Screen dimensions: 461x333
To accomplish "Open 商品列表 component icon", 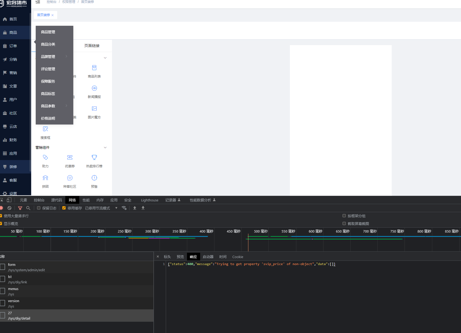I will point(94,68).
